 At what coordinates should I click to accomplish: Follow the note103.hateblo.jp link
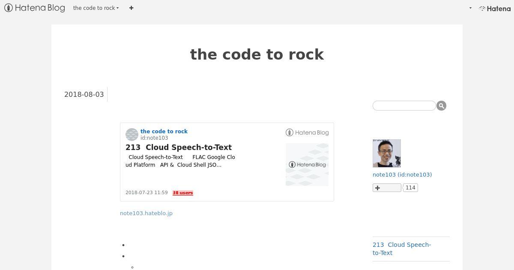[146, 213]
